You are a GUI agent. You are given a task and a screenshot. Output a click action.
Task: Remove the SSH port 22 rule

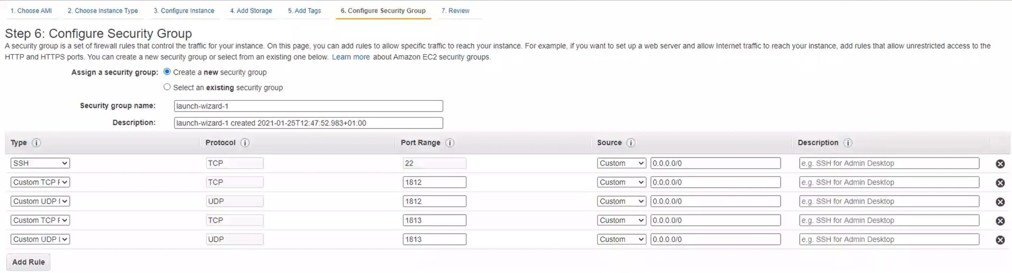1000,164
